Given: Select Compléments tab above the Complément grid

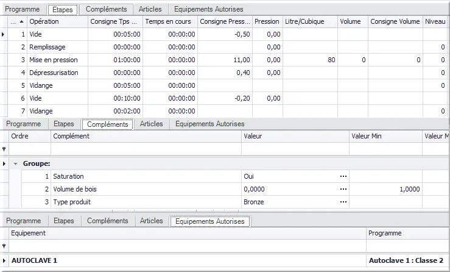Looking at the screenshot, I should click(x=108, y=124).
